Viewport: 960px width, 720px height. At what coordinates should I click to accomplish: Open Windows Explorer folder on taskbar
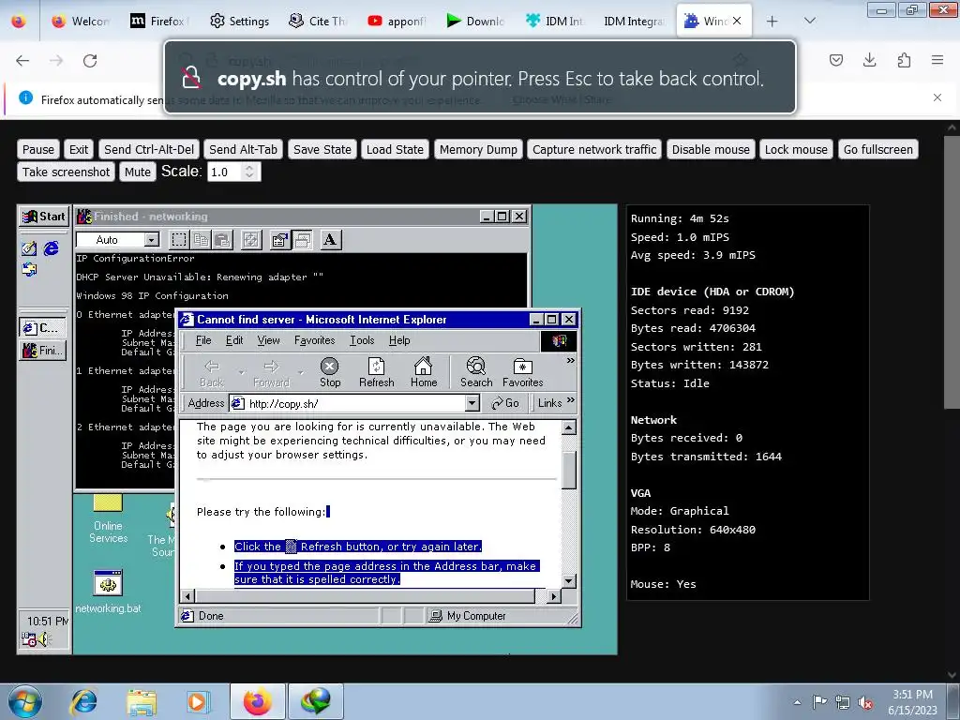coord(142,701)
